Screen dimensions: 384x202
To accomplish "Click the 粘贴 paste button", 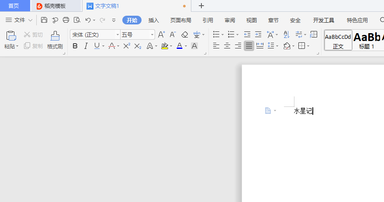I will 11,39.
